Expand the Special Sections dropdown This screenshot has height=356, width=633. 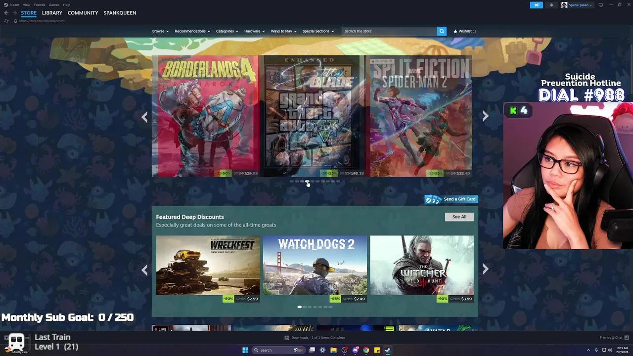coord(318,31)
